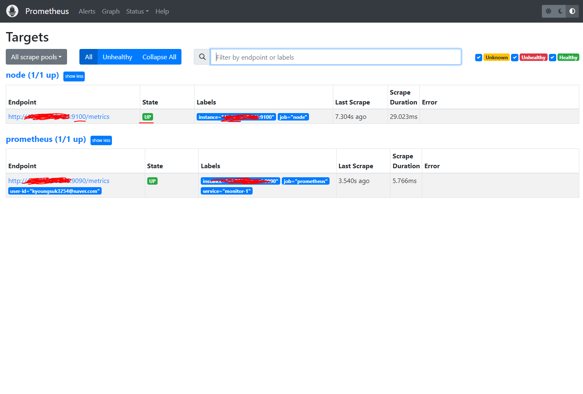Image resolution: width=583 pixels, height=394 pixels.
Task: Click the Prometheus flame logo
Action: click(12, 11)
